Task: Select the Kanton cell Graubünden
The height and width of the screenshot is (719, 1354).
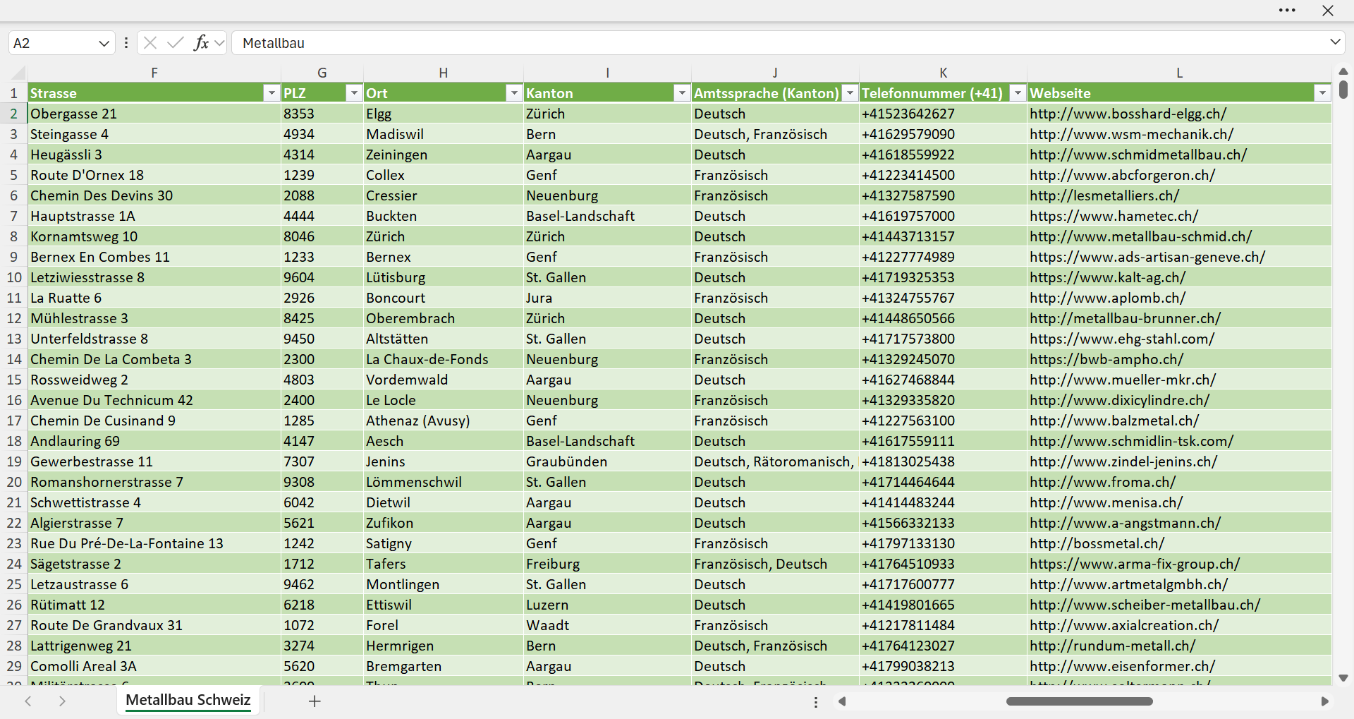Action: 607,461
